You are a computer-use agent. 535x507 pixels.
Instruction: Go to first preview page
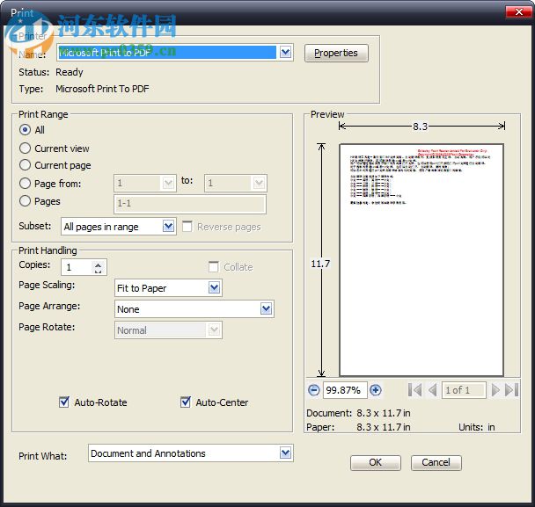415,390
